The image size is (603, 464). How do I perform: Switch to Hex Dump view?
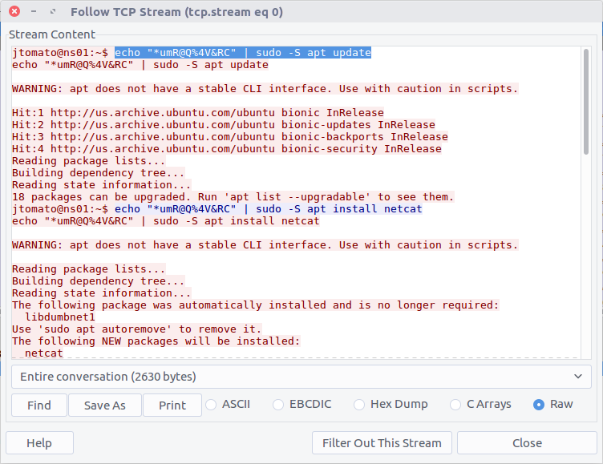coord(359,405)
